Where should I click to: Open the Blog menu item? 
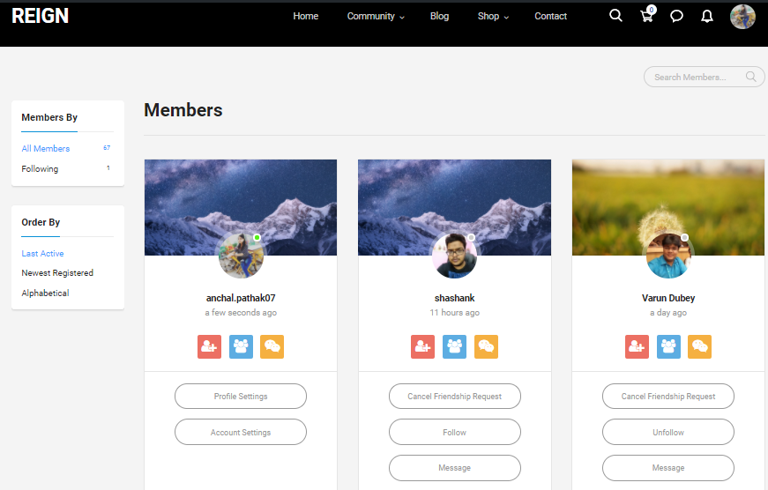pos(439,16)
